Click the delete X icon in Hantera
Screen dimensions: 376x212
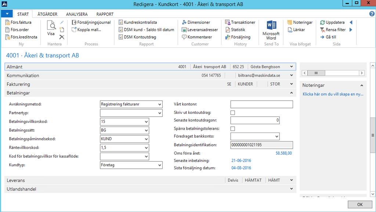62,37
